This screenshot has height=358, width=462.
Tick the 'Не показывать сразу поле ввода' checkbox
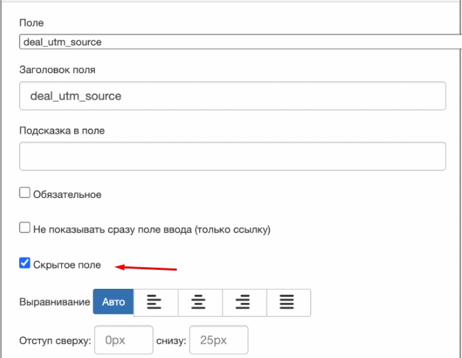[25, 228]
